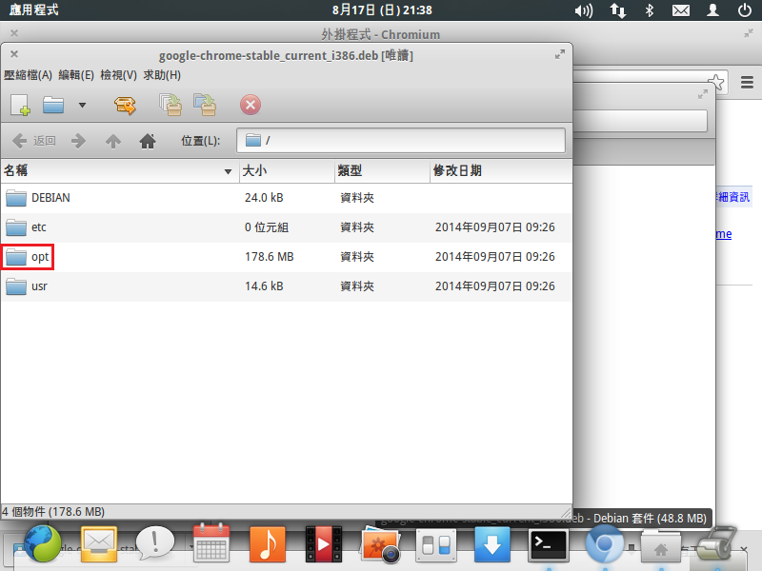Click the forward navigation arrow
762x571 pixels.
(78, 141)
